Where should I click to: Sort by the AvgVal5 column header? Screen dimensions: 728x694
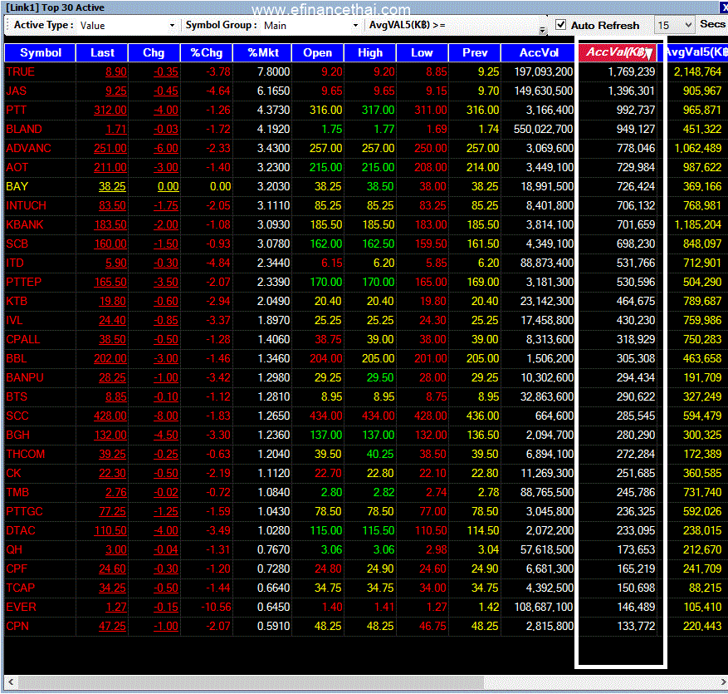click(696, 52)
